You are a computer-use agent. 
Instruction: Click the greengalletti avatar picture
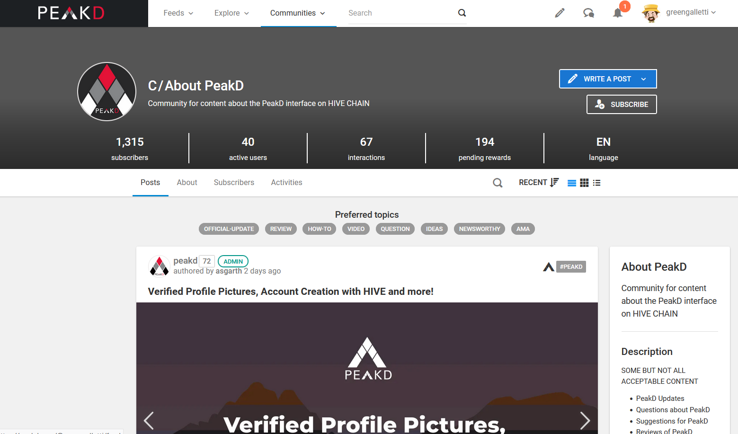[x=651, y=13]
